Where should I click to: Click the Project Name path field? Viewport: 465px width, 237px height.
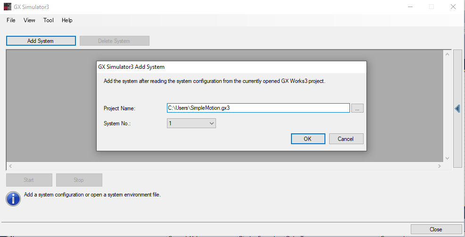[258, 108]
